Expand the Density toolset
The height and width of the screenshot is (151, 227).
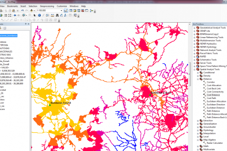coord(198,76)
